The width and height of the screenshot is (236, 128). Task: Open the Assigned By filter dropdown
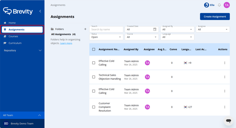coord(177,29)
